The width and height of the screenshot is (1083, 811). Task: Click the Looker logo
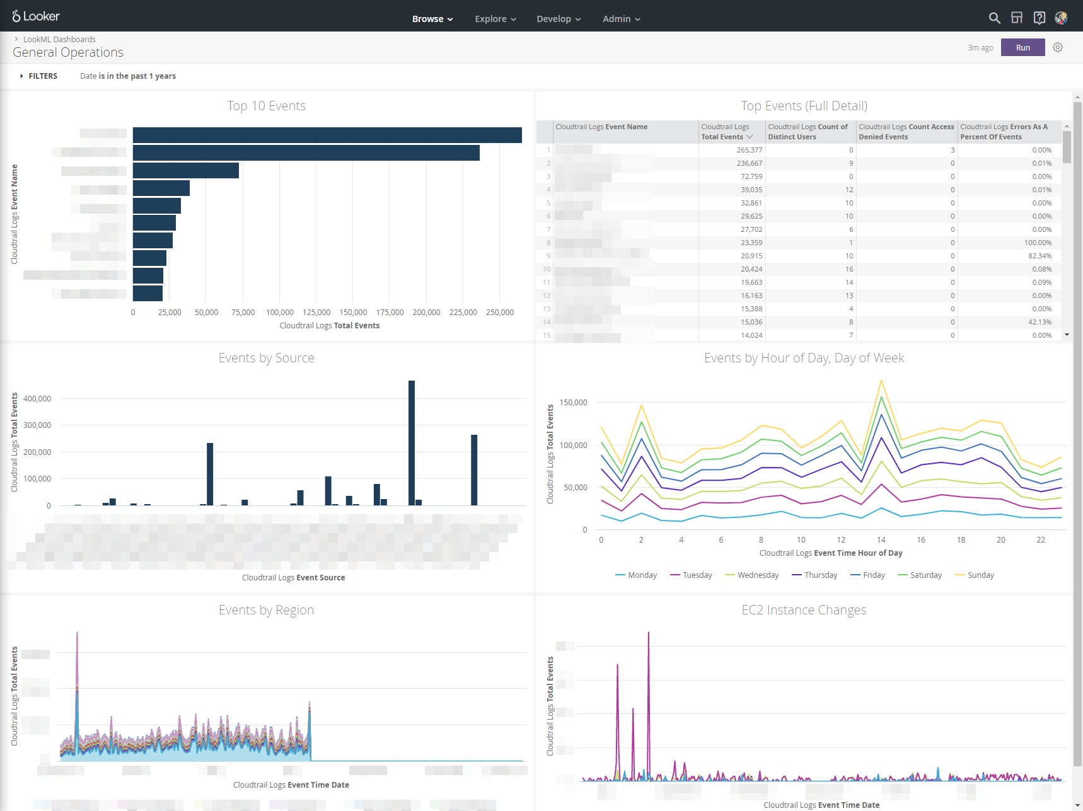click(x=35, y=16)
